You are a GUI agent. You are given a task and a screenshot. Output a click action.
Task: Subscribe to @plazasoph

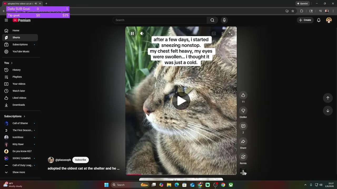point(81,160)
